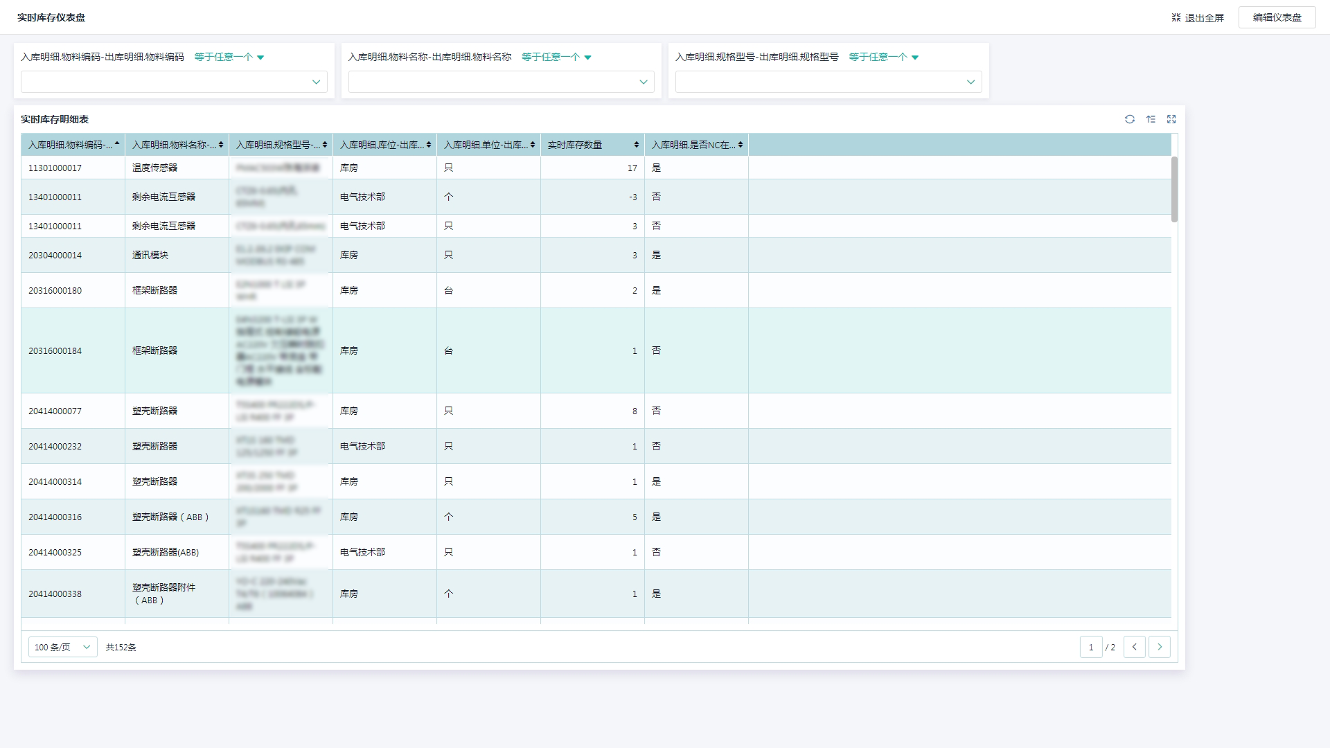Sort by 实时库存数量 column arrows
The width and height of the screenshot is (1330, 748).
(x=636, y=145)
